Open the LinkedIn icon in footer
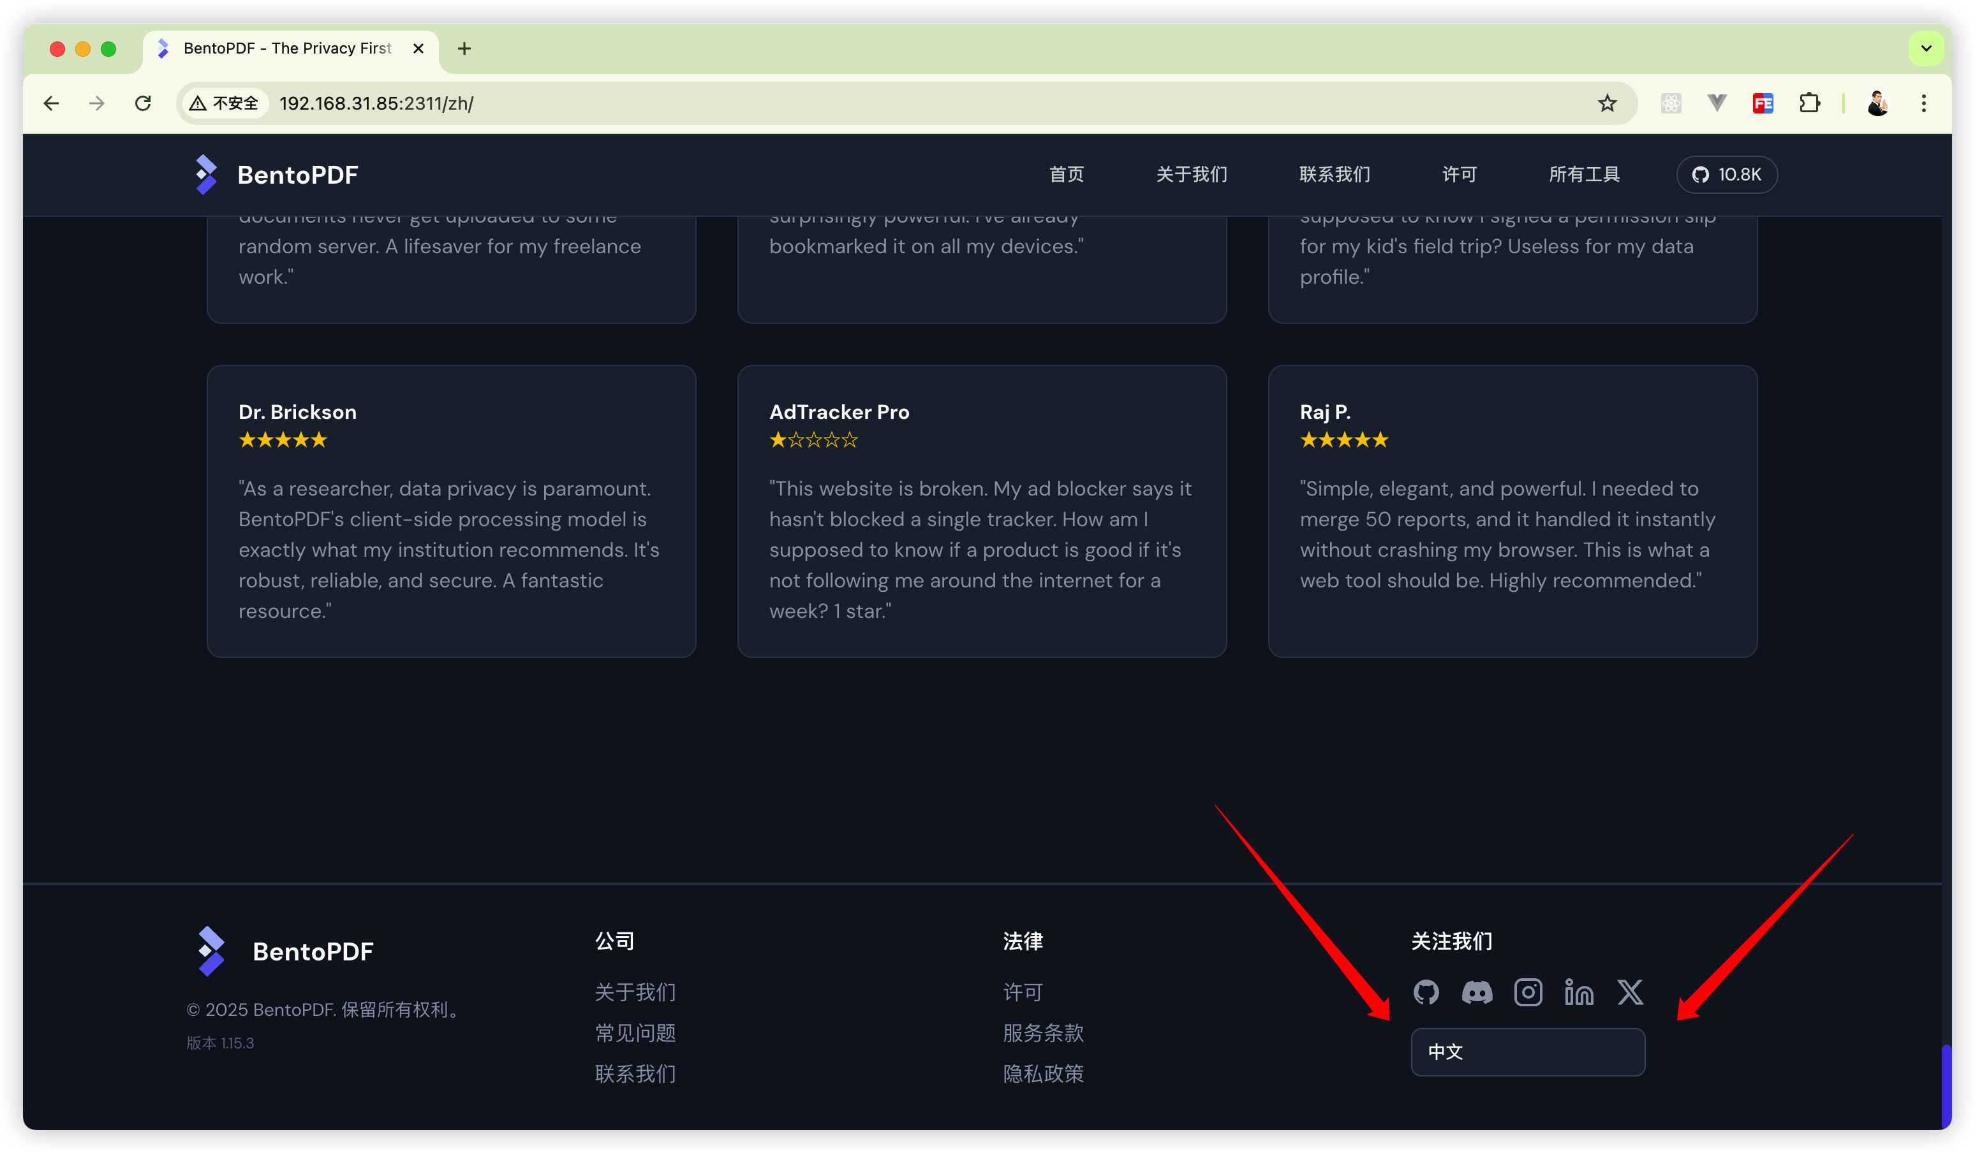 pos(1578,992)
